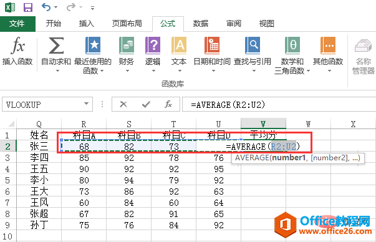Screen dimensions: 376x242
Task: Open 最近使用的函数 star book icon
Action: coord(93,46)
